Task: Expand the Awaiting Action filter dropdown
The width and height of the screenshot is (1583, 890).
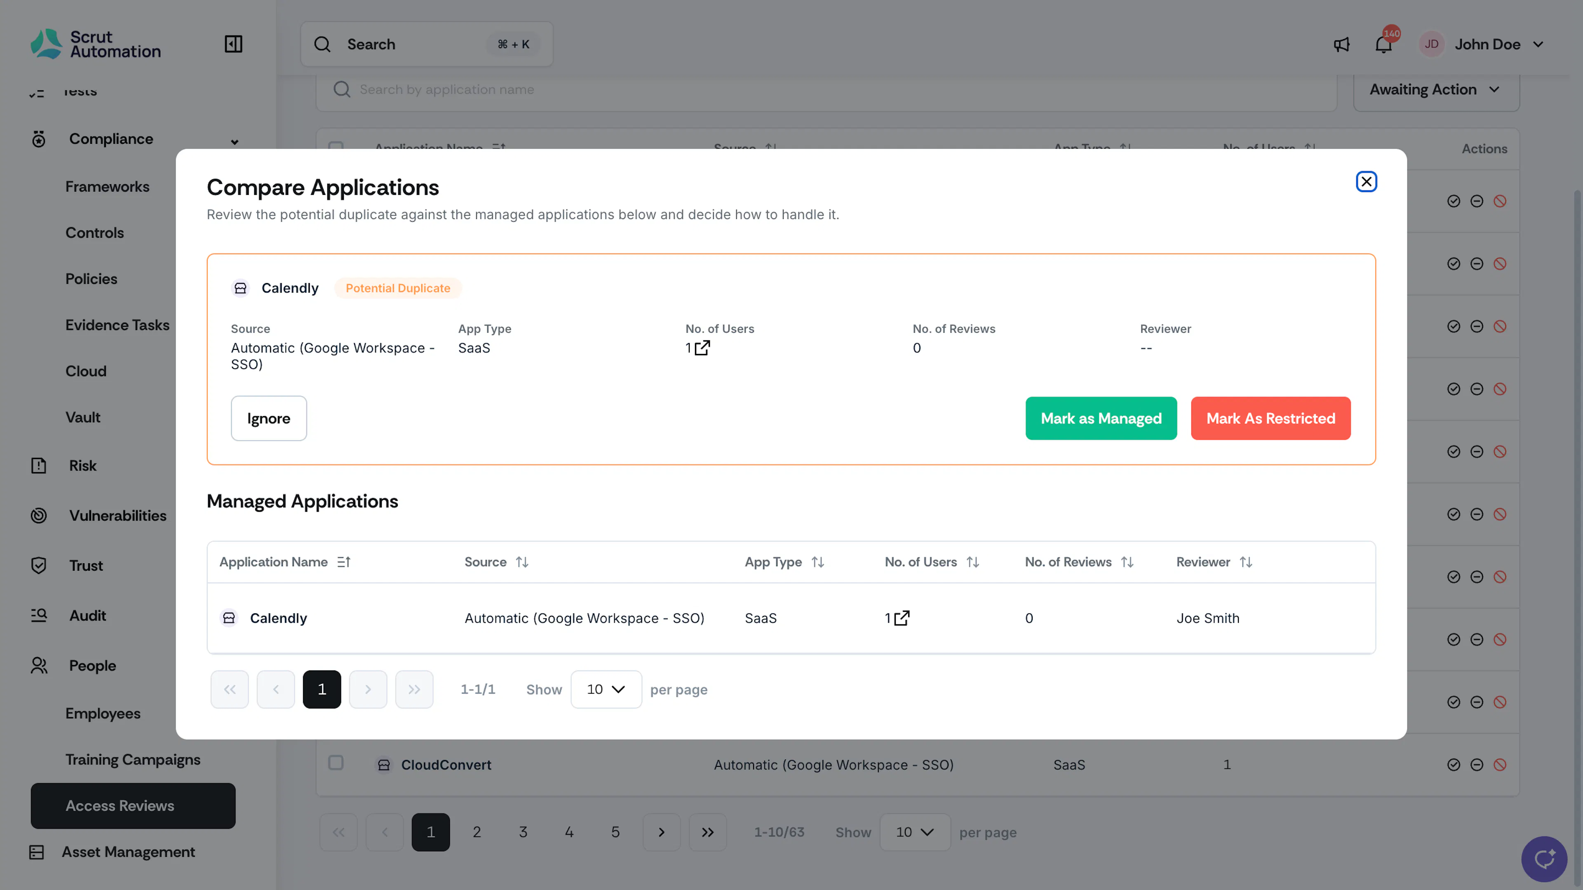Action: point(1436,90)
